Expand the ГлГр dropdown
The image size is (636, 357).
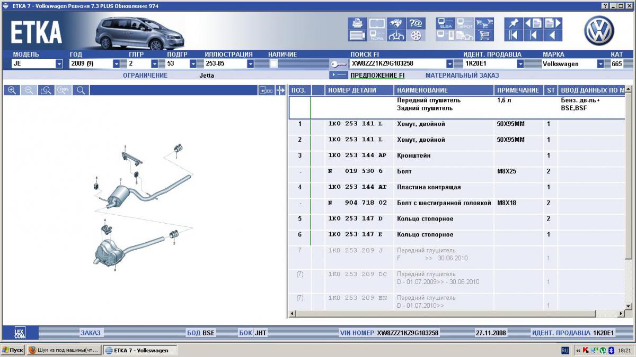coord(155,64)
